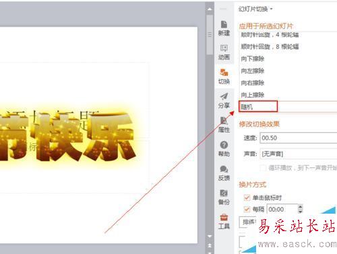
Task: Open the 反馈 (Feedback) sidebar icon
Action: tap(224, 173)
